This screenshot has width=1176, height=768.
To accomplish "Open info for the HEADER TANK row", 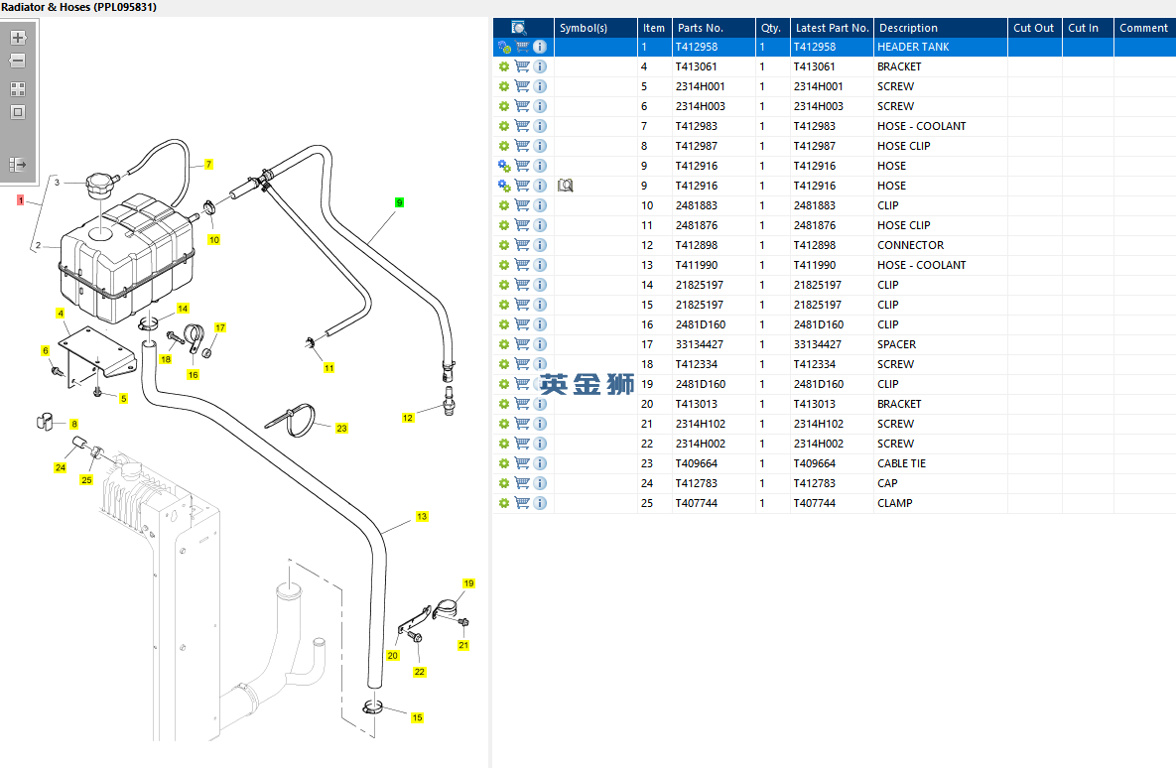I will point(540,47).
